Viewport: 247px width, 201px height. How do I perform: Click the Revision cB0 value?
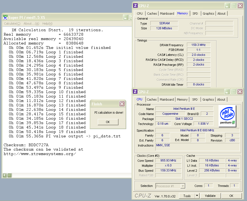[232, 140]
